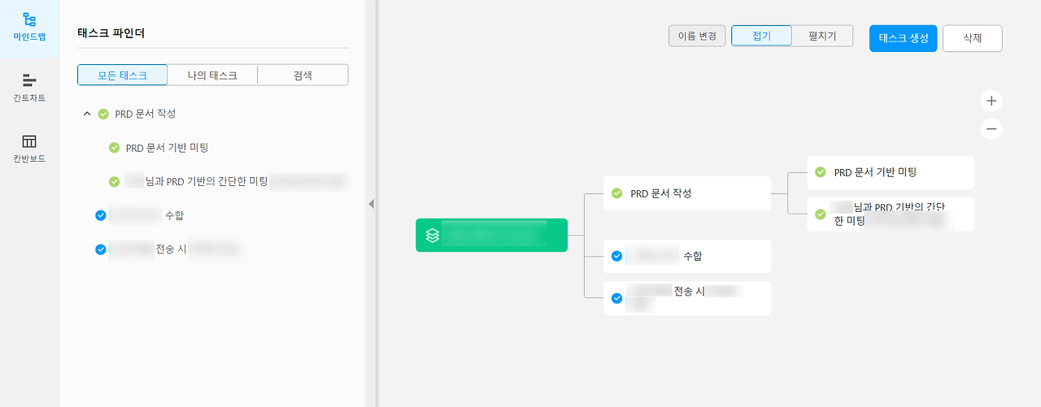Select the 나의 태스크 tab
The height and width of the screenshot is (407, 1041).
tap(212, 76)
